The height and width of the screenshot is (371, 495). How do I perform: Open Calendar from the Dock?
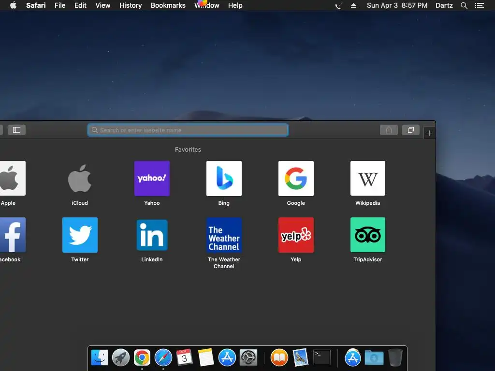184,357
